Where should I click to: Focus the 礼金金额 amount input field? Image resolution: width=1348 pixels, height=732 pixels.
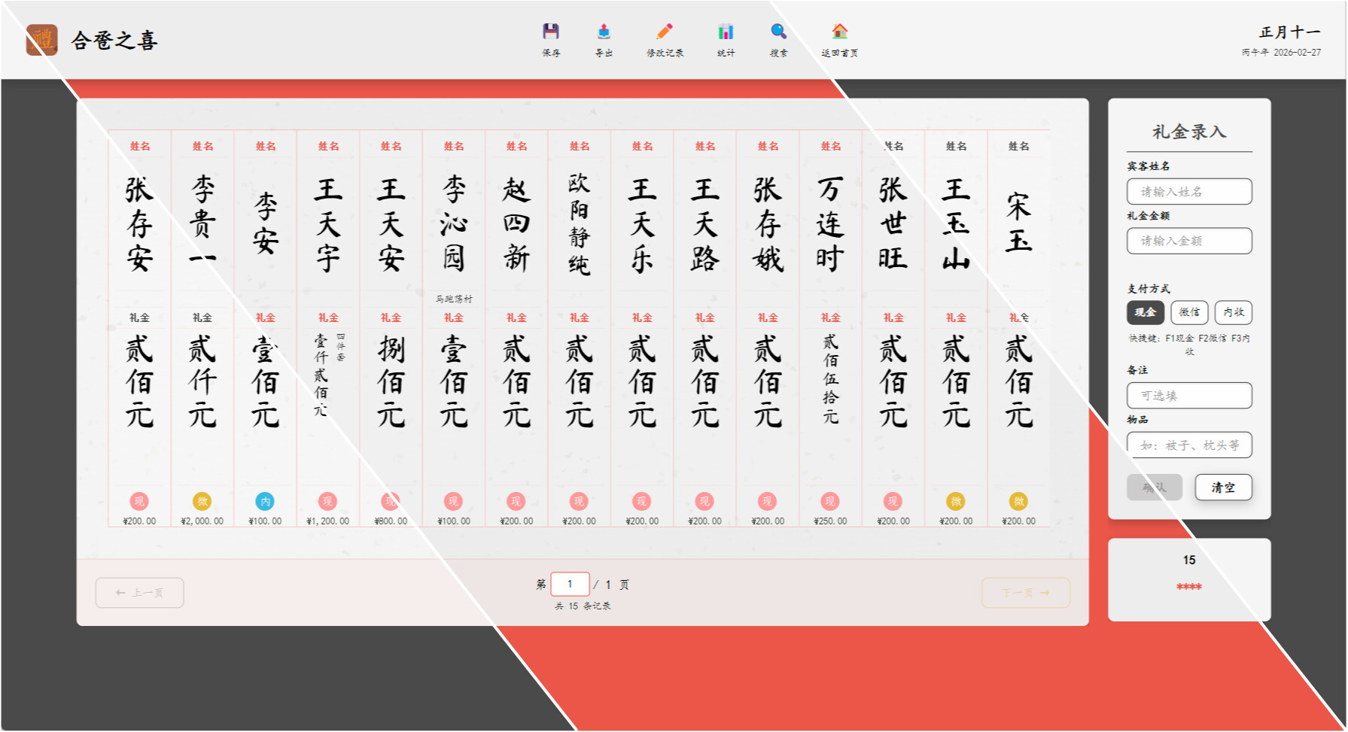coord(1189,241)
